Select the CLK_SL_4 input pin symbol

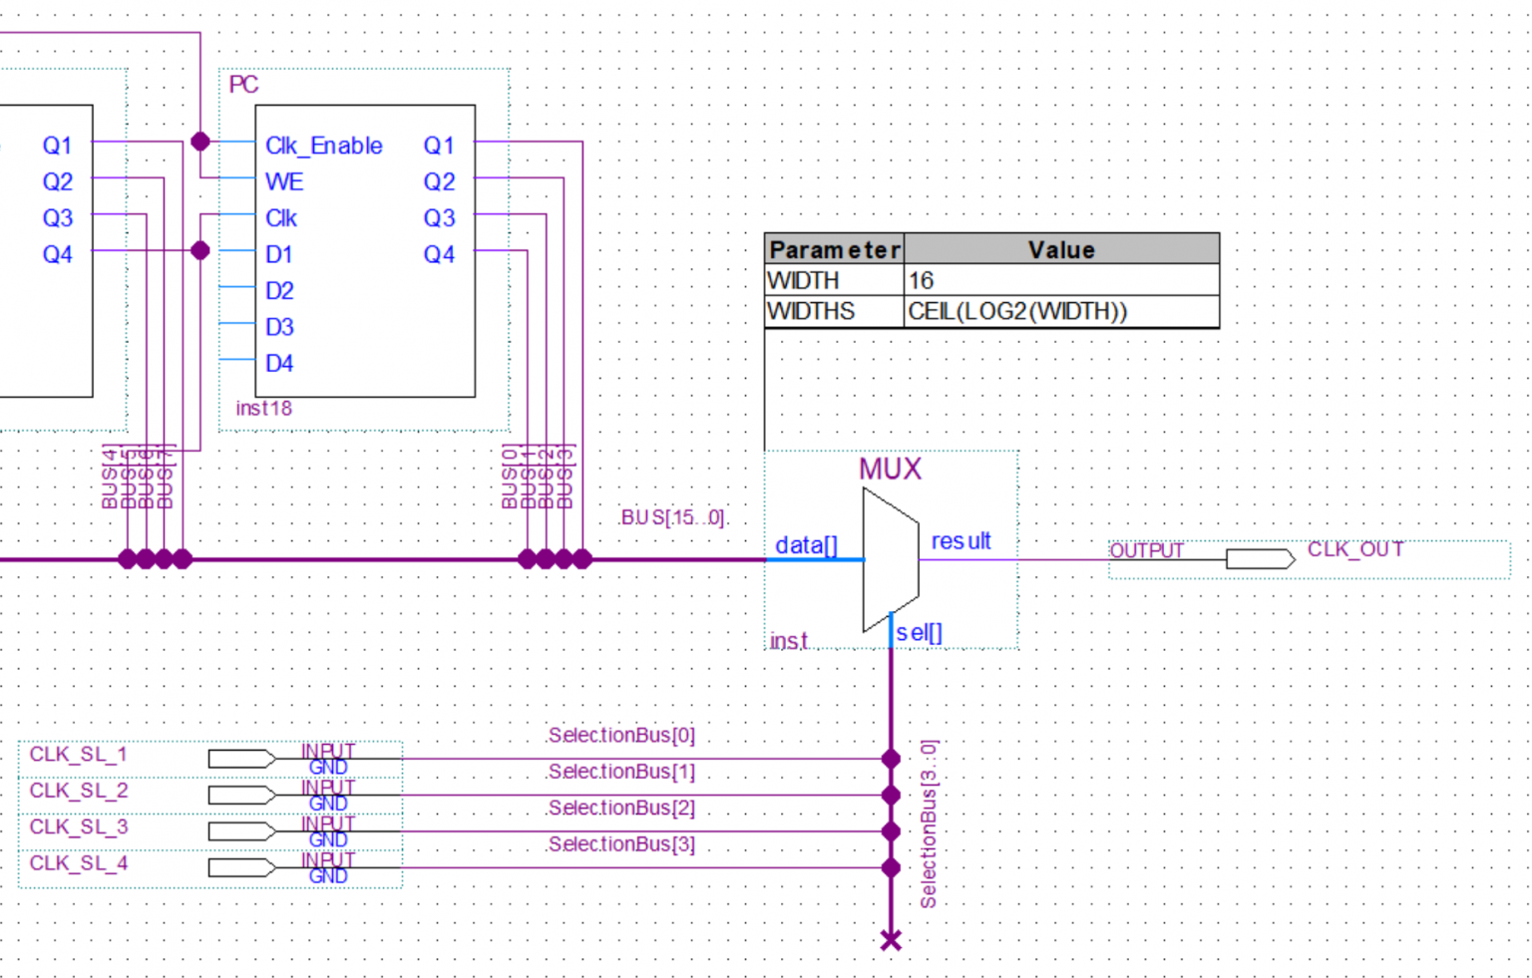(242, 866)
